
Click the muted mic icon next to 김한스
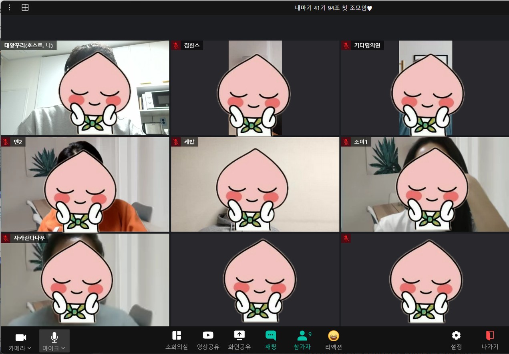[x=176, y=45]
